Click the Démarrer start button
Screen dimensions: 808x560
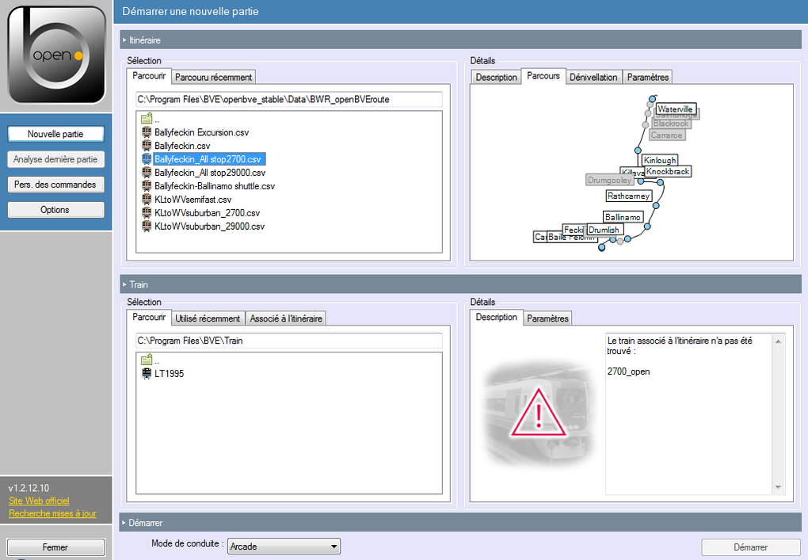coord(750,547)
